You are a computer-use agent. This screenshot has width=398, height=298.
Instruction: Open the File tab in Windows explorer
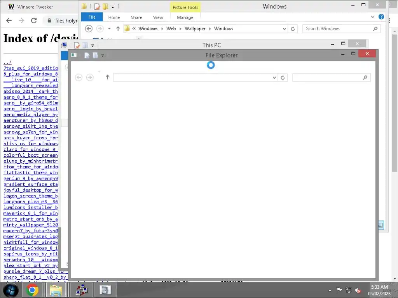pyautogui.click(x=92, y=17)
